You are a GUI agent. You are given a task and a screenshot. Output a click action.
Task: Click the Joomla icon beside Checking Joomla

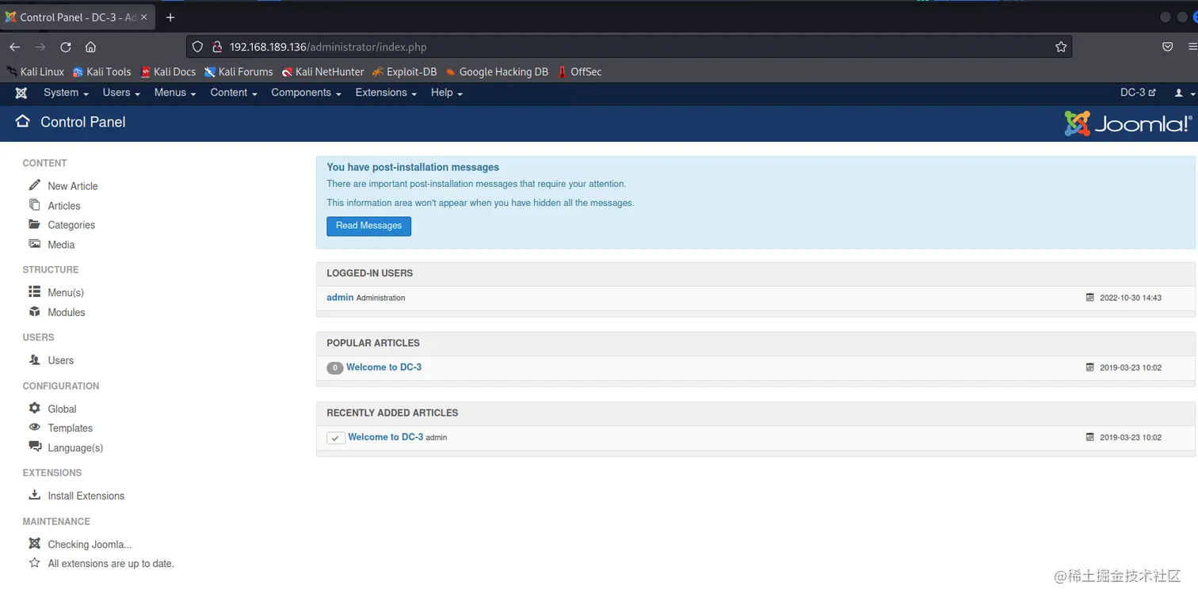[x=34, y=544]
